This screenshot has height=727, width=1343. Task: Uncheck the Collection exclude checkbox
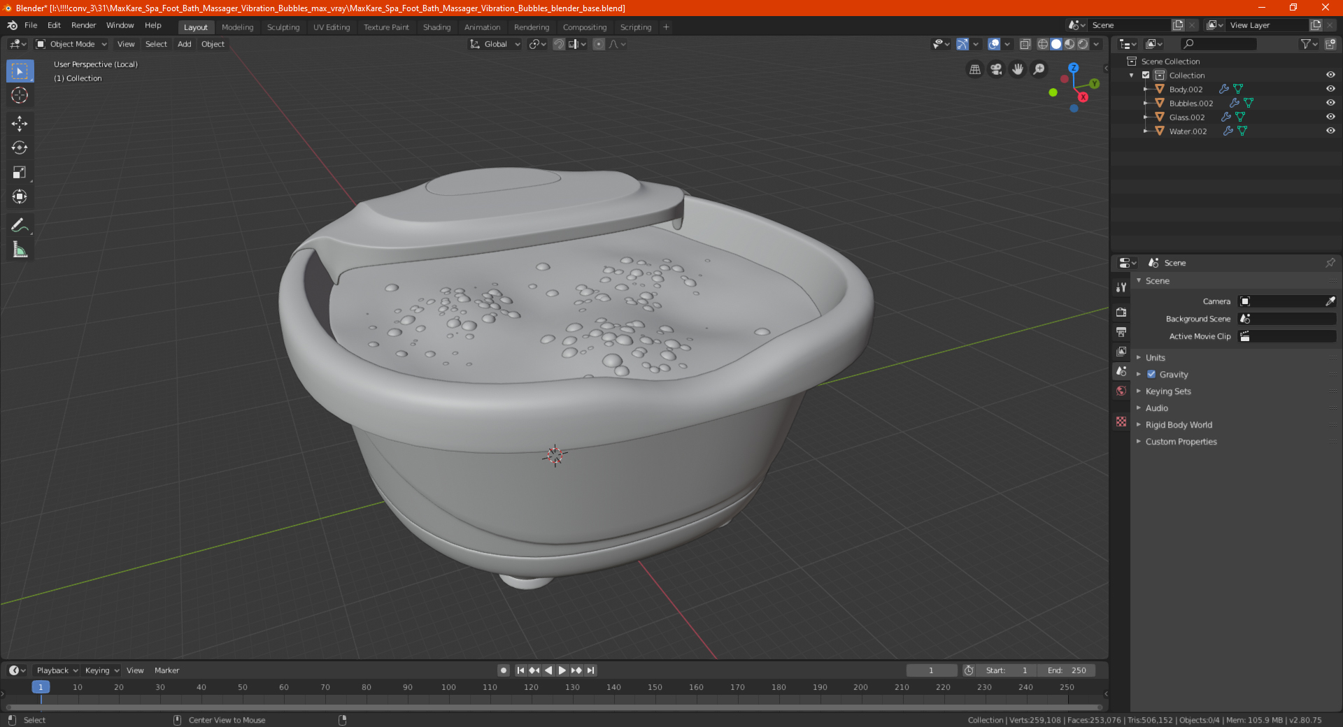(x=1146, y=75)
